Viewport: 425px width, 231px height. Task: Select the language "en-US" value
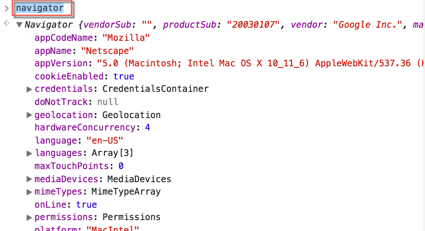[x=105, y=140]
